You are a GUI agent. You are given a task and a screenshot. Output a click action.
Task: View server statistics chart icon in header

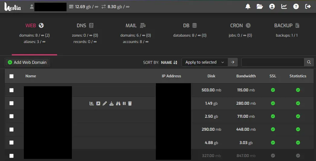click(284, 6)
